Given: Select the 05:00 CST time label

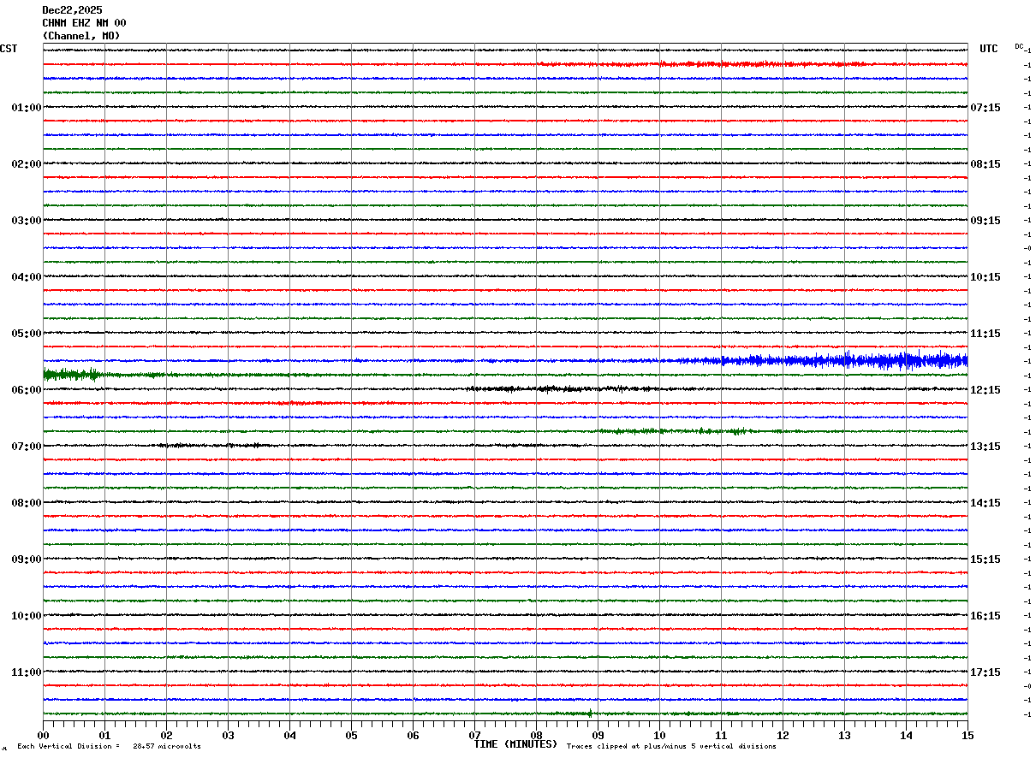Looking at the screenshot, I should coord(26,334).
